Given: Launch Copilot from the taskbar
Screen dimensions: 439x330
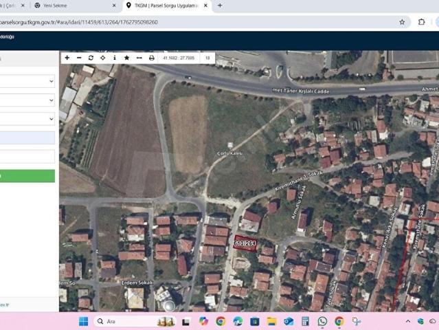Looking at the screenshot, I should pyautogui.click(x=203, y=321).
